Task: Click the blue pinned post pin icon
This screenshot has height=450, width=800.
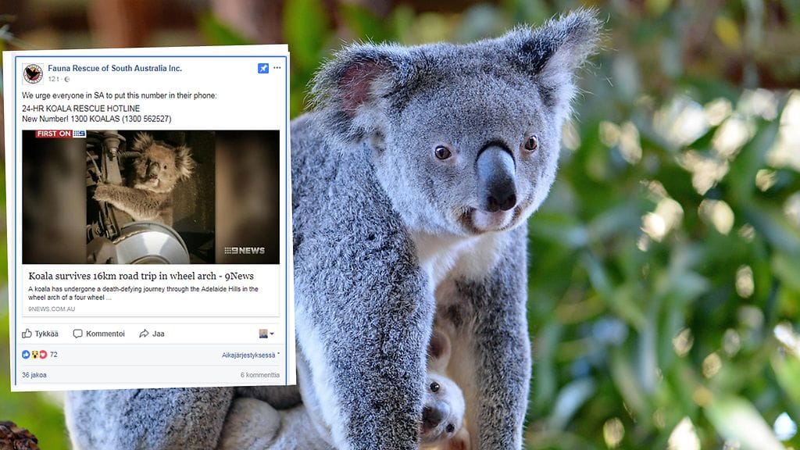Action: (262, 67)
